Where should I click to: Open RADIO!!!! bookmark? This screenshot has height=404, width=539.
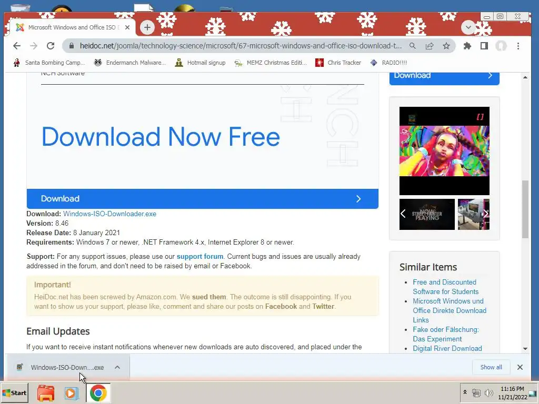[x=388, y=63]
